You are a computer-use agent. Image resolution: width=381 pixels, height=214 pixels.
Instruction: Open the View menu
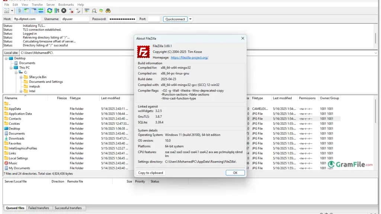tap(25, 4)
